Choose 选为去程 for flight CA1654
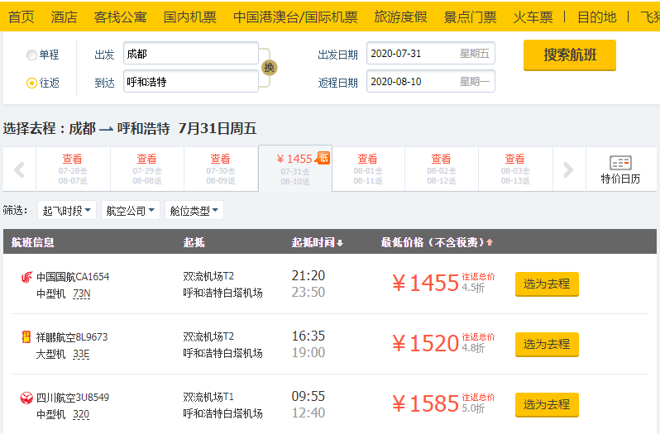 point(547,284)
